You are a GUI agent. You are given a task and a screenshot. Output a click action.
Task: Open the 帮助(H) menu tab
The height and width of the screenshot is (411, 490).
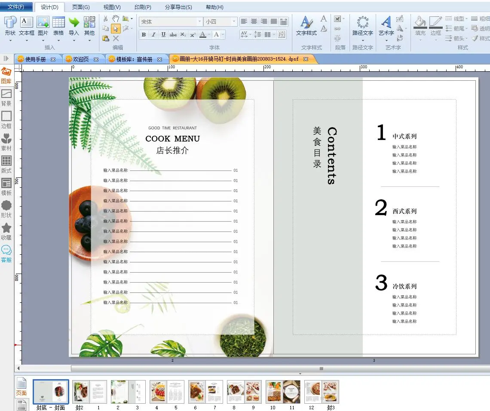tap(214, 7)
